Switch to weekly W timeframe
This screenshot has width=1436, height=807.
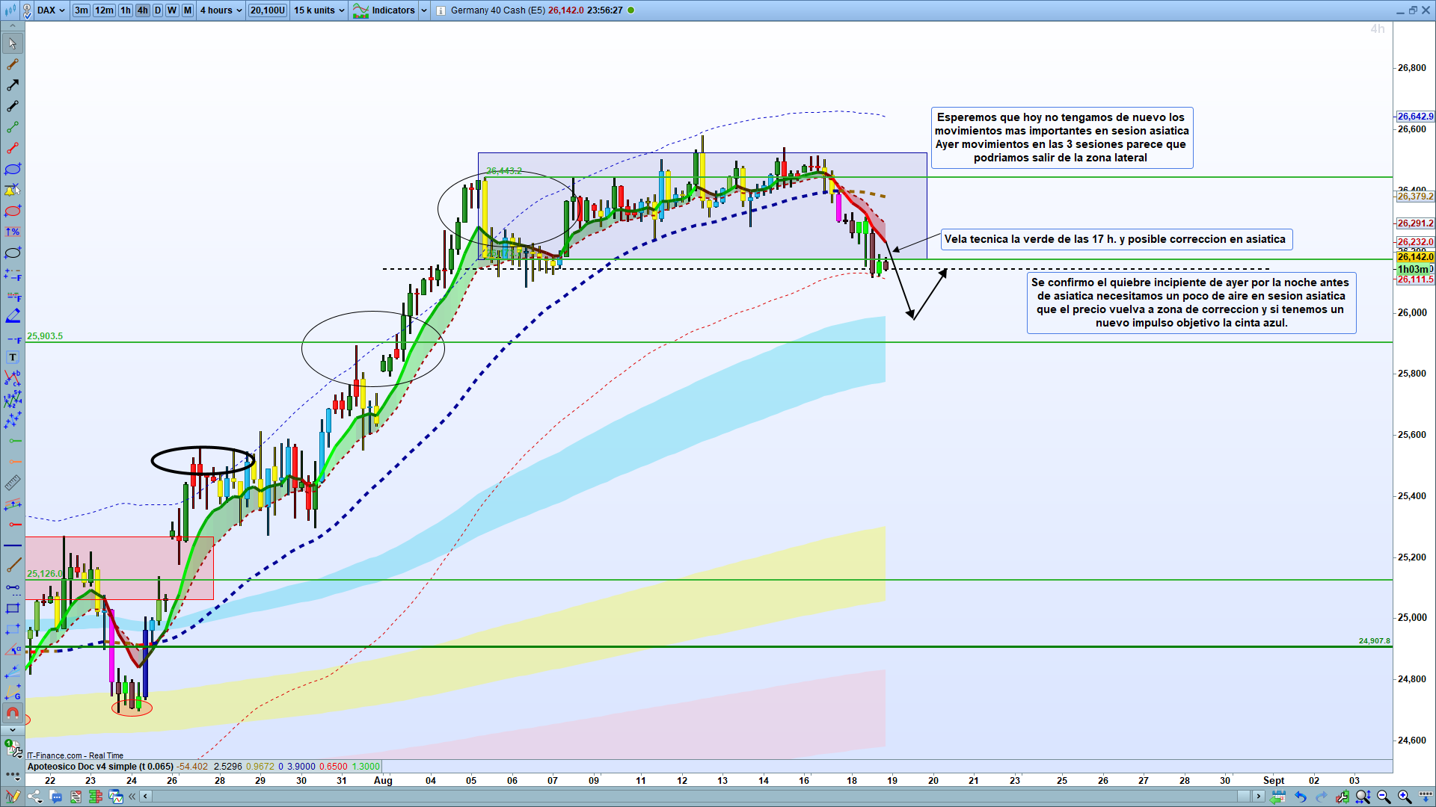172,10
